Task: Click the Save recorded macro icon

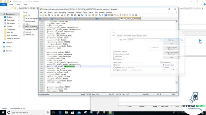Action: click(136, 15)
